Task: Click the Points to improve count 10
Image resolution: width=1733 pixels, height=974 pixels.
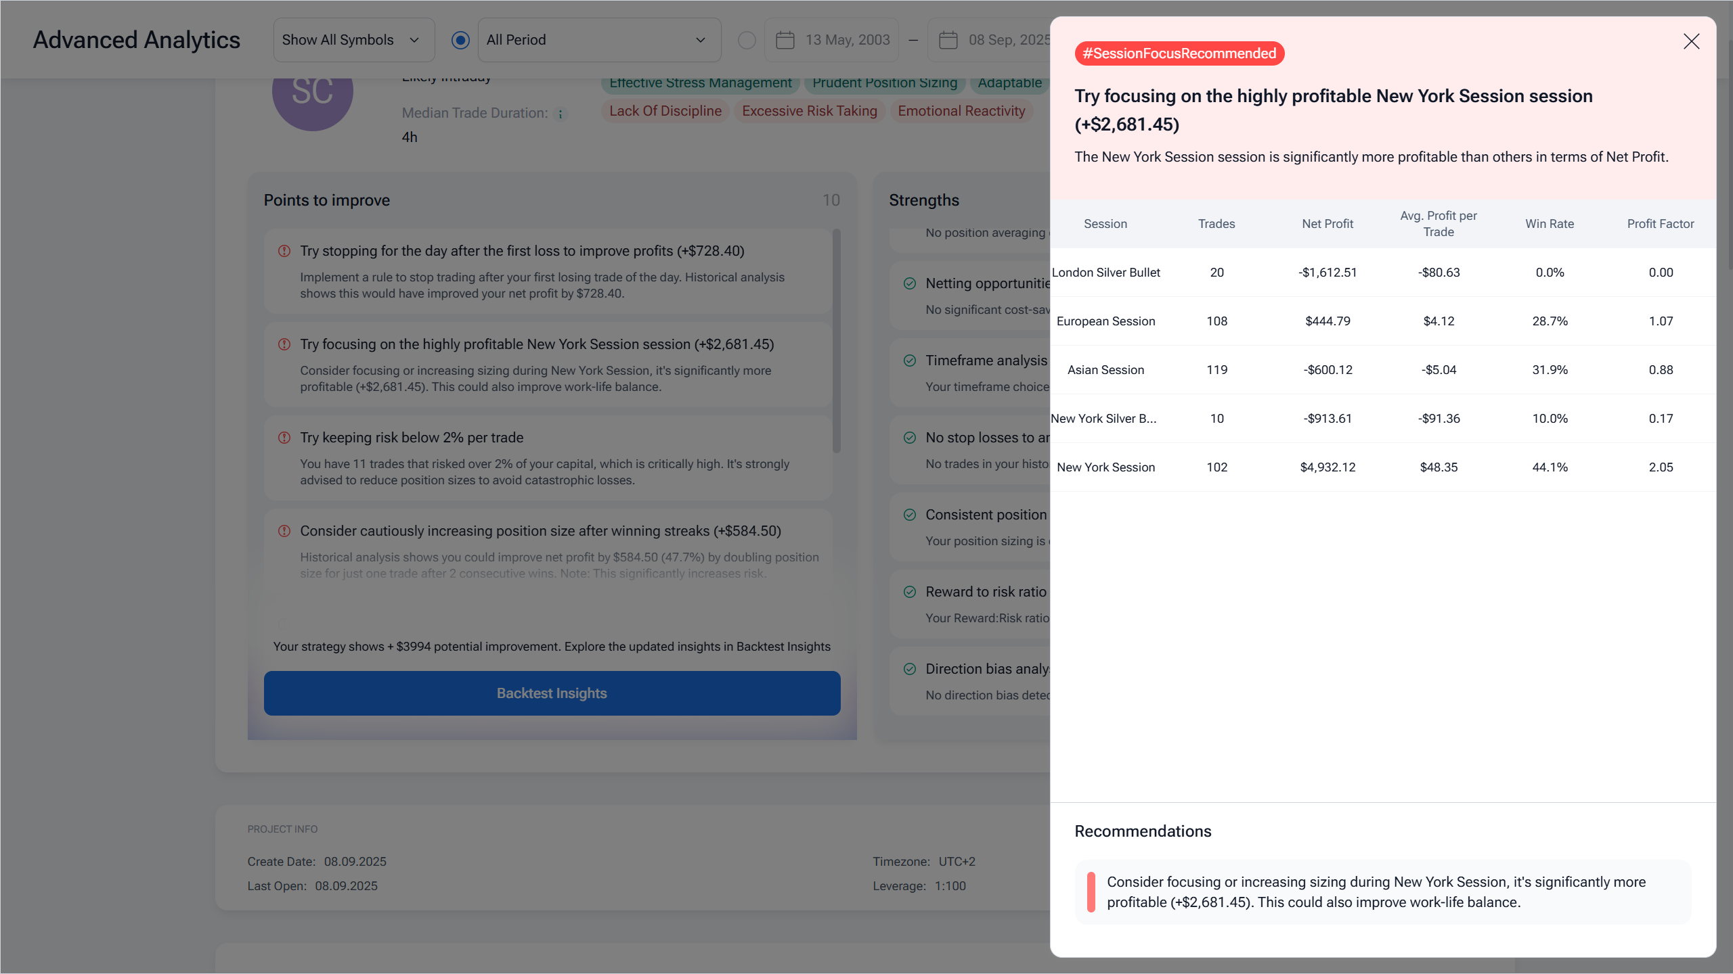Action: (831, 200)
